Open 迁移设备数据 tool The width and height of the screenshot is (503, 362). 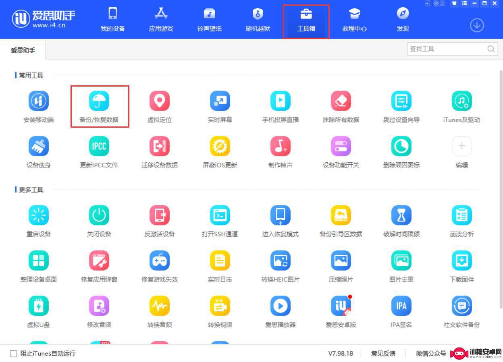click(160, 146)
